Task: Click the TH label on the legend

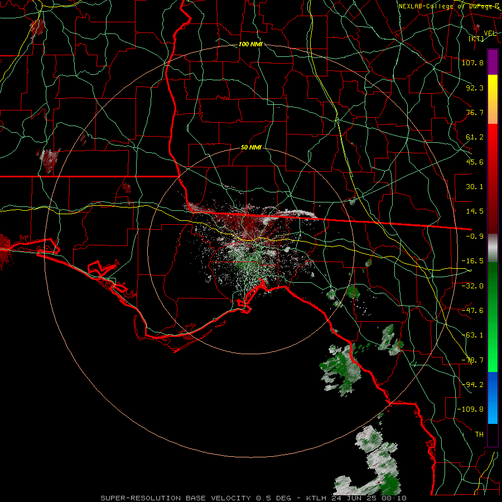Action: (x=479, y=435)
